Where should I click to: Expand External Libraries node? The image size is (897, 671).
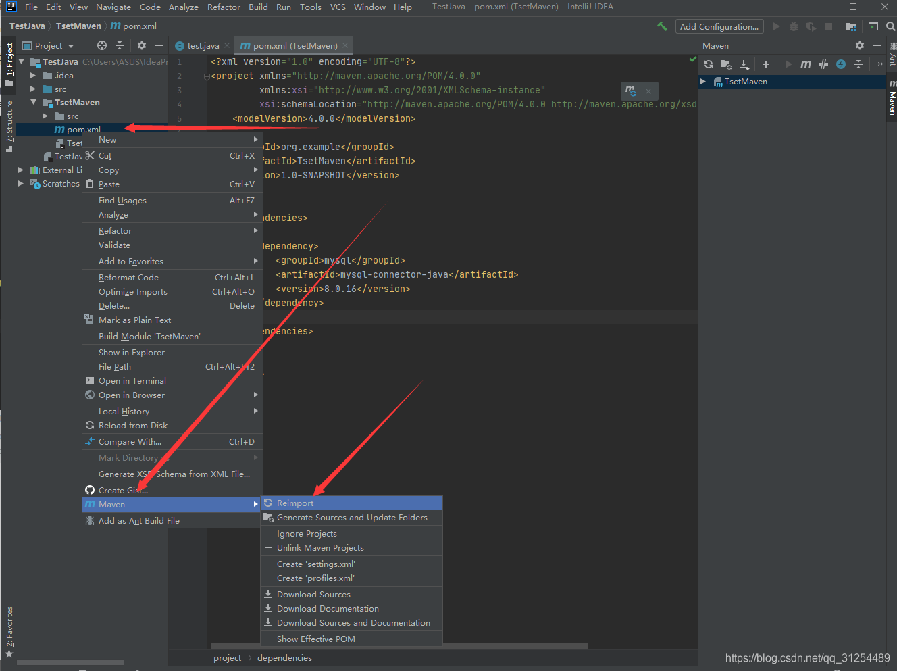pos(21,170)
